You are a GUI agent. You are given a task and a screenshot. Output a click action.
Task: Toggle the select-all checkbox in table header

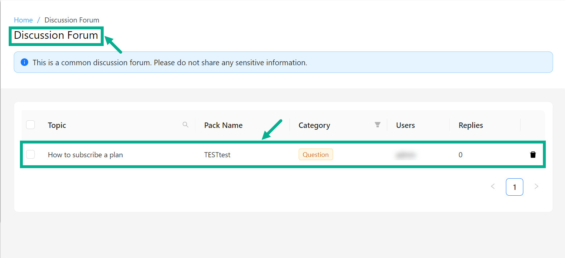[x=30, y=125]
